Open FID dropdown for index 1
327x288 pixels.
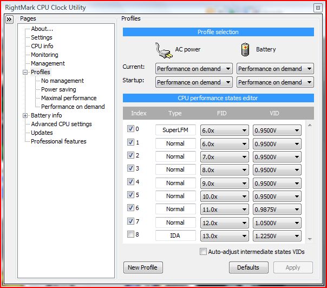224,144
